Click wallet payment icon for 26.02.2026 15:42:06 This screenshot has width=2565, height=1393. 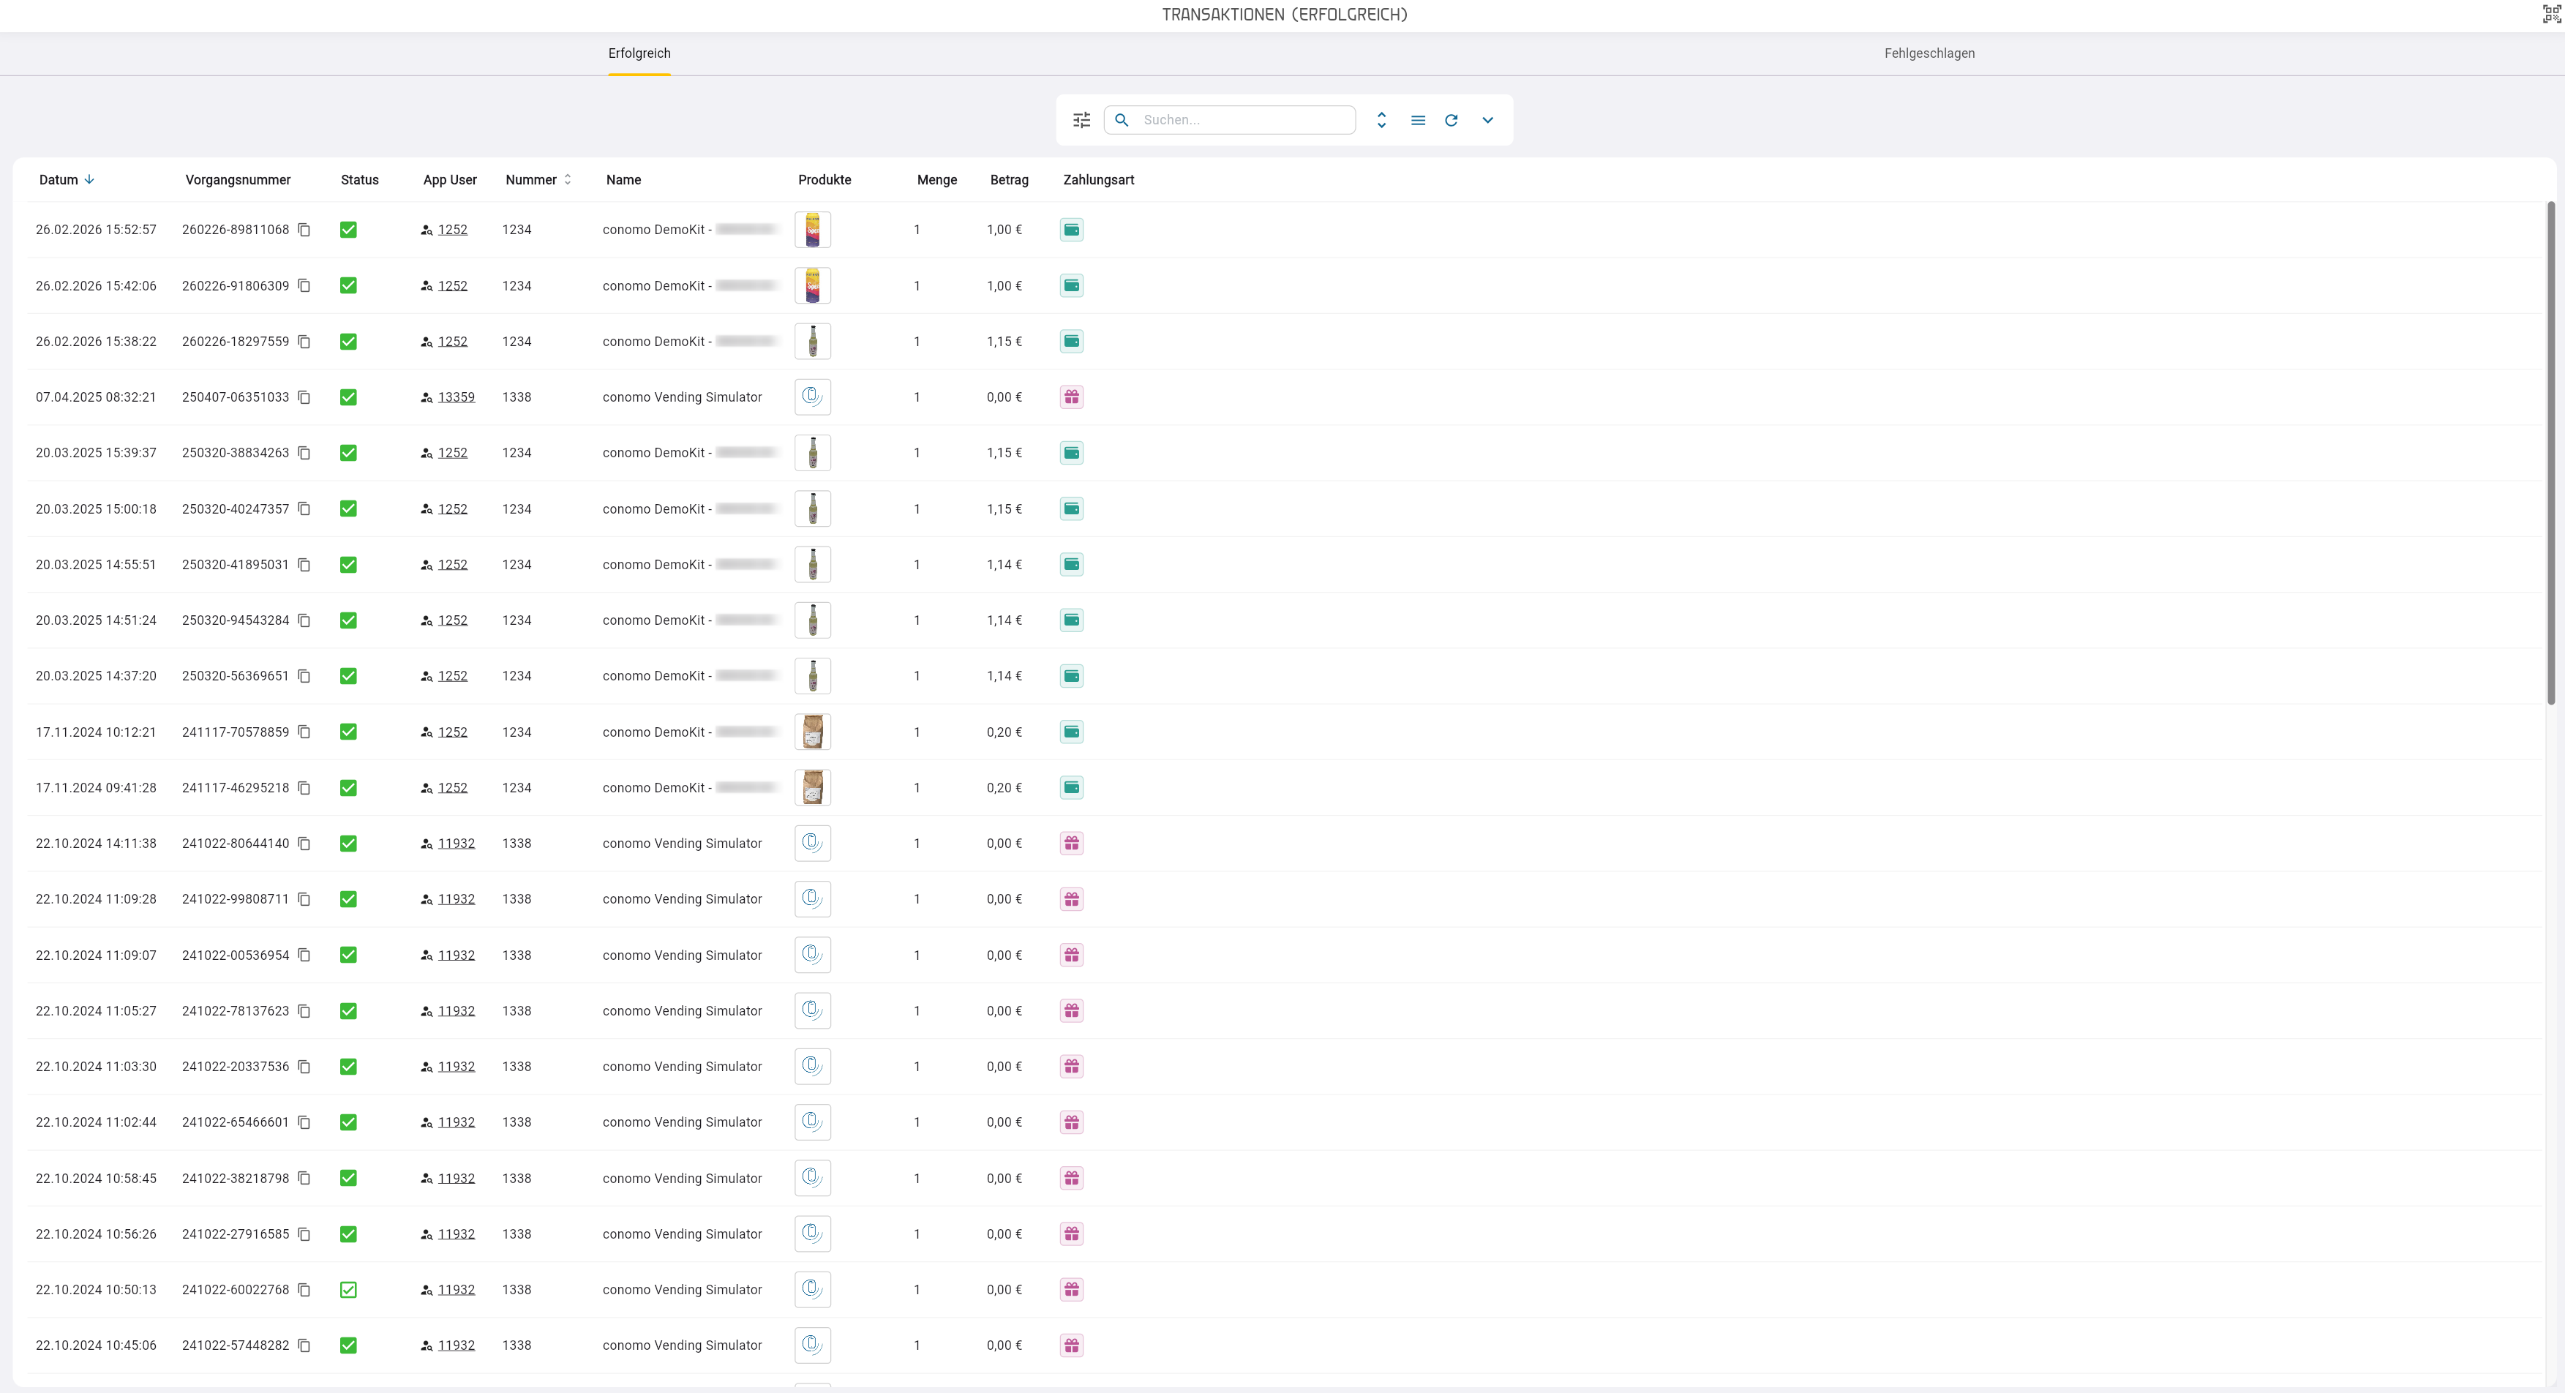[1071, 286]
